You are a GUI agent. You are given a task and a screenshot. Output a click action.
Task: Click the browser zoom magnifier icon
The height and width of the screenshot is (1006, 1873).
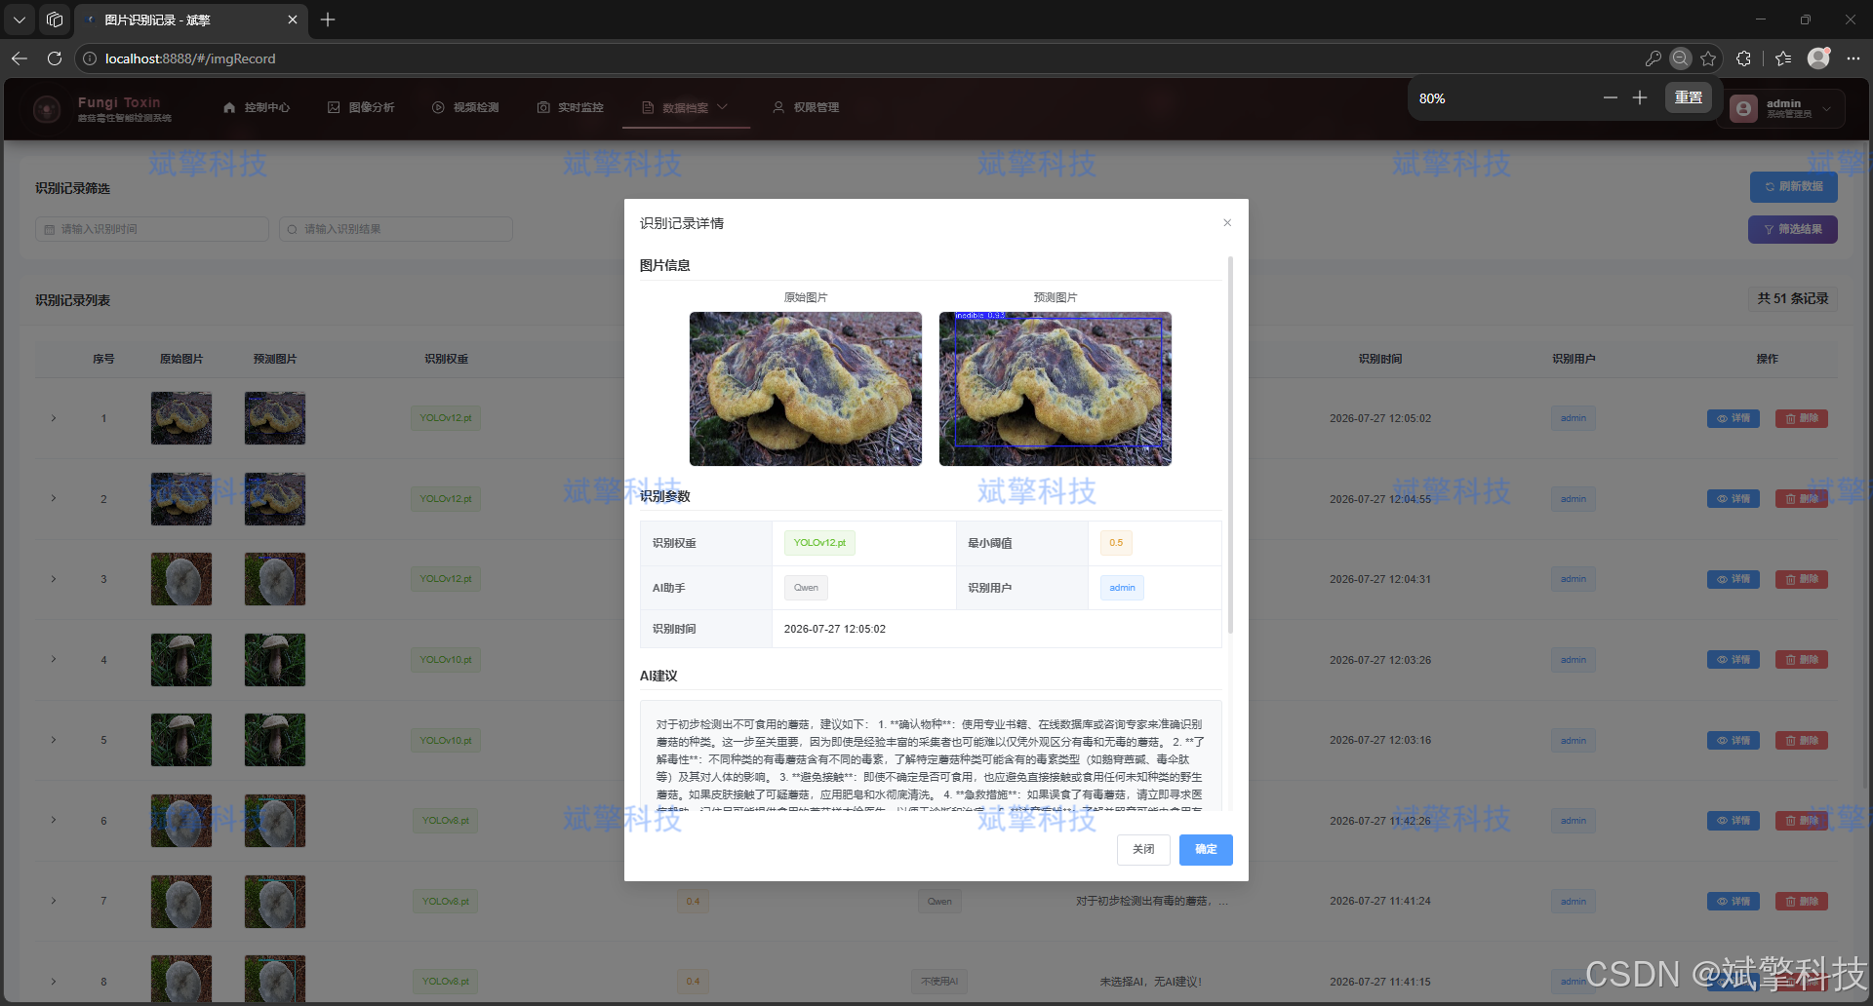click(x=1681, y=58)
